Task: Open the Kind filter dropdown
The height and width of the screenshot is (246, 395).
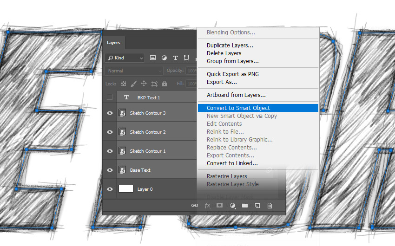Action: pyautogui.click(x=125, y=58)
